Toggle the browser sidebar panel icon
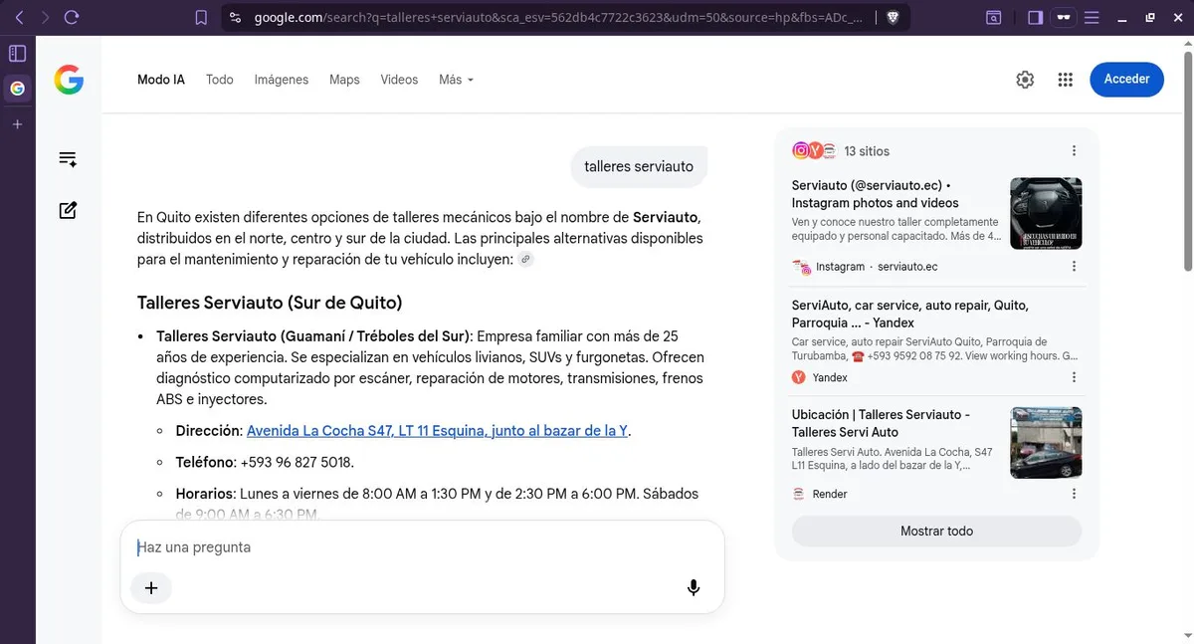This screenshot has height=644, width=1194. coord(1035,17)
